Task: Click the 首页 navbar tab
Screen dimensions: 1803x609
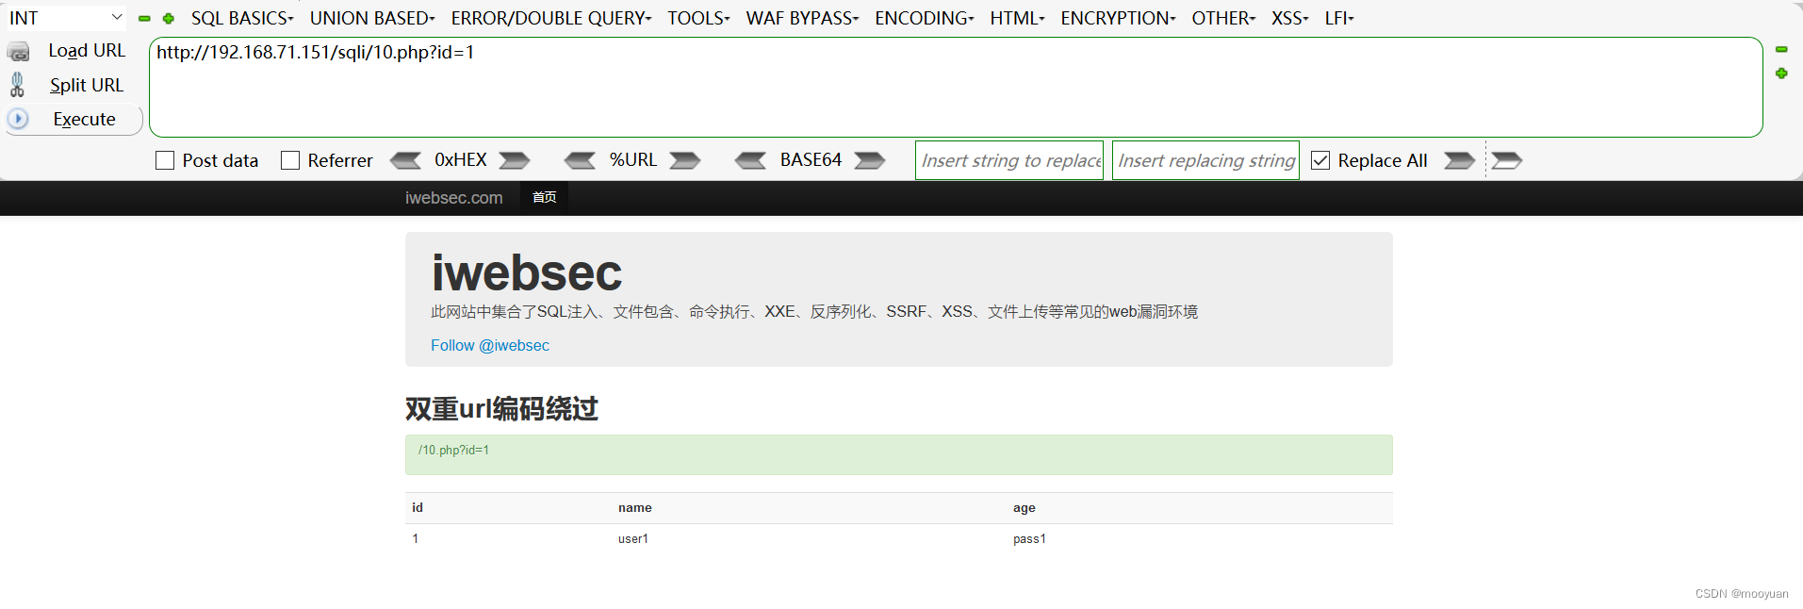Action: (x=544, y=197)
